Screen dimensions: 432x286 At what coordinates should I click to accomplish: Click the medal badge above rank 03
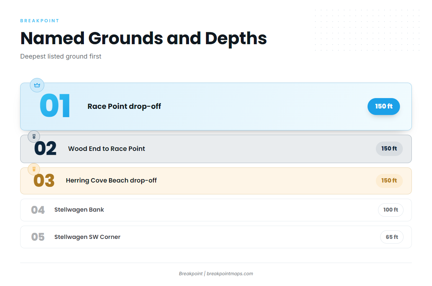[x=34, y=169]
